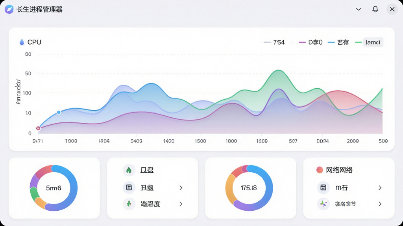Expand the chevron below the m石 chevron
The height and width of the screenshot is (226, 403).
point(380,204)
